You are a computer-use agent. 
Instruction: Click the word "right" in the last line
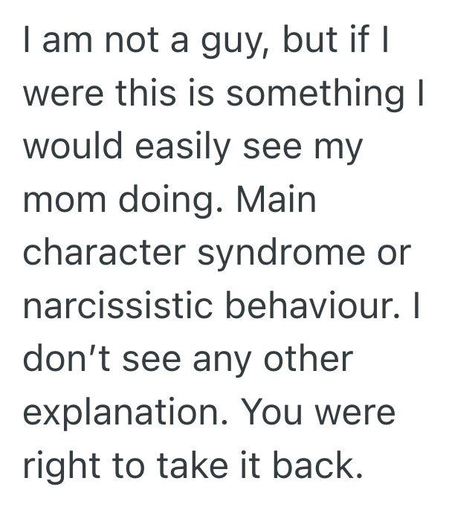[62, 466]
